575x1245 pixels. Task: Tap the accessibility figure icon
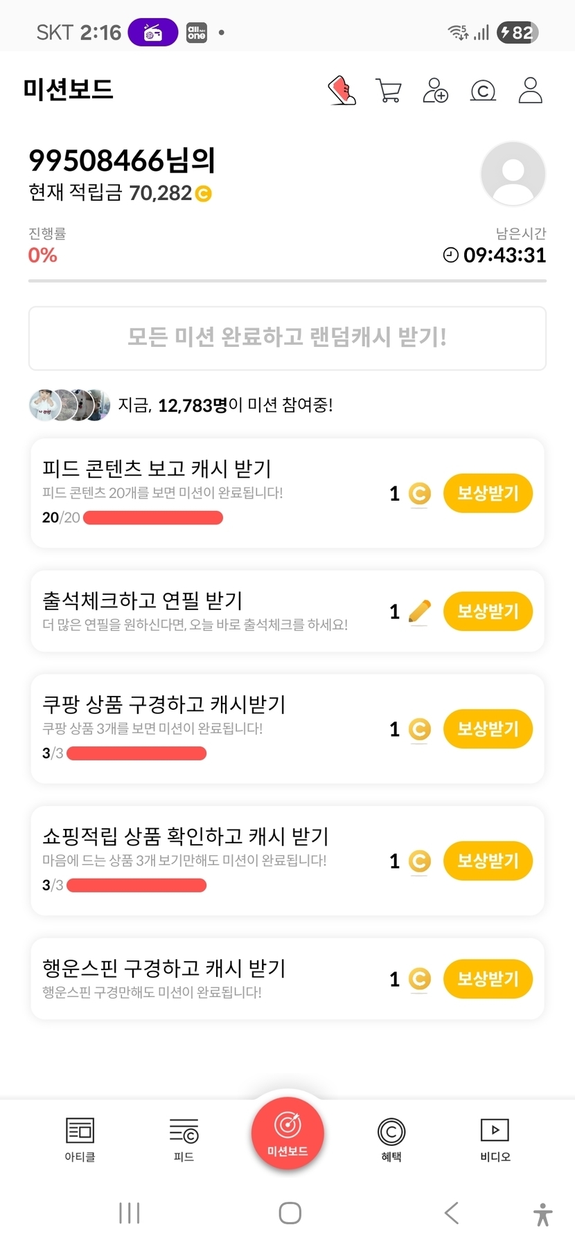click(x=543, y=1214)
